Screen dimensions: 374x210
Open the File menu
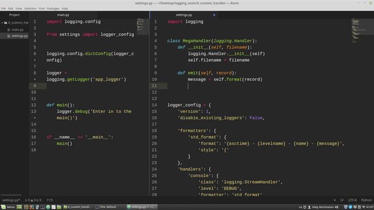pyautogui.click(x=4, y=8)
